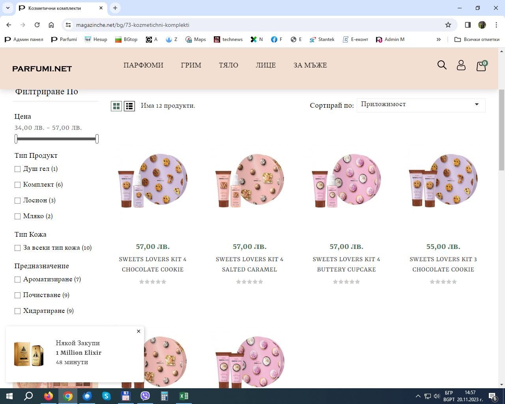Viewport: 505px width, 404px height.
Task: Switch to grid view of products
Action: coord(116,106)
